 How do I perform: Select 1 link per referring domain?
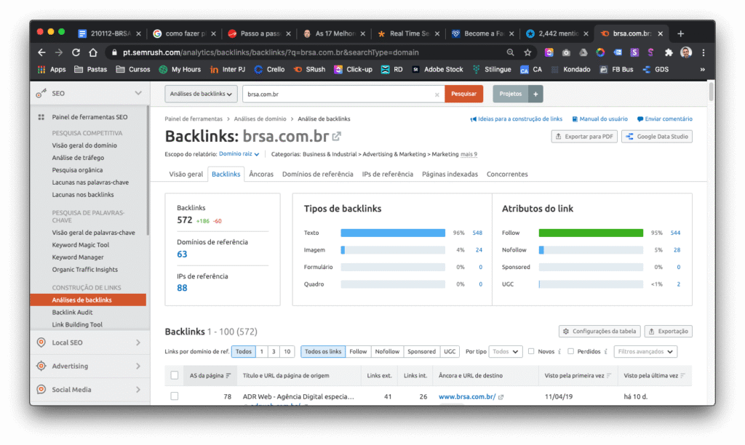261,351
